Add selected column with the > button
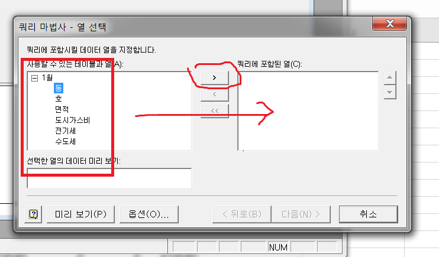Image resolution: width=439 pixels, height=257 pixels. [x=214, y=78]
